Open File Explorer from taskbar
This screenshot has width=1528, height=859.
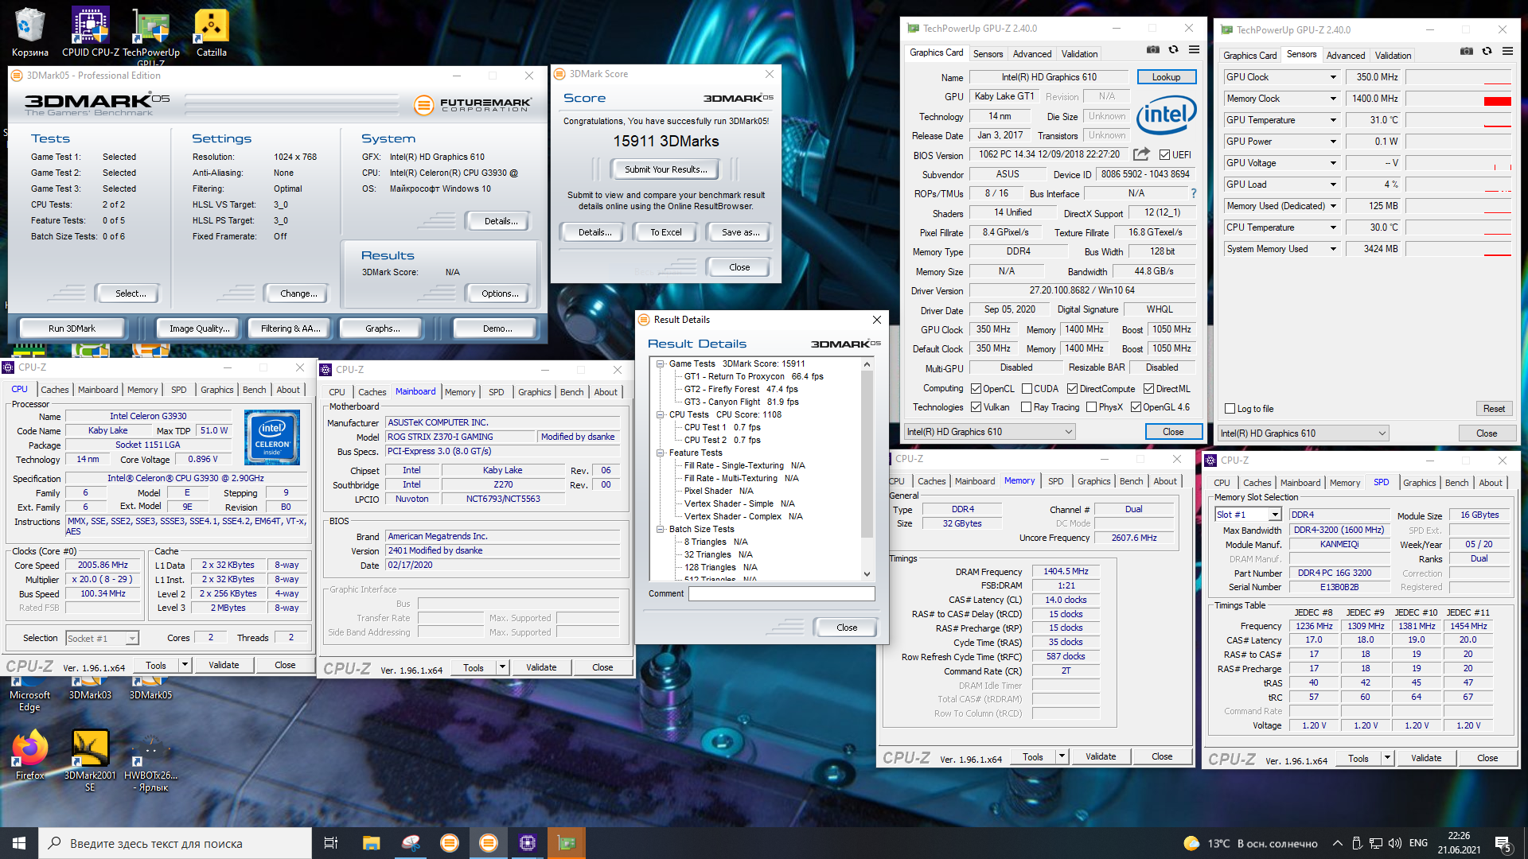click(x=371, y=843)
